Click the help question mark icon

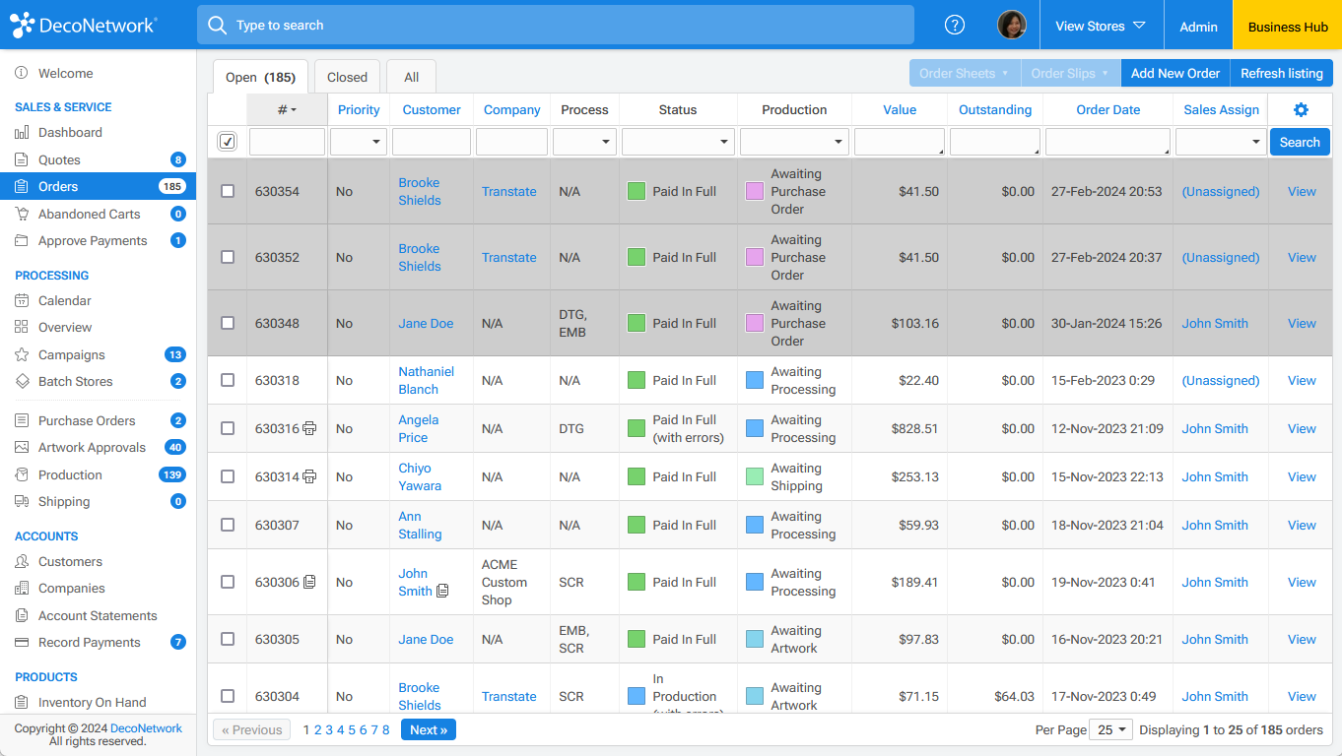pos(954,25)
